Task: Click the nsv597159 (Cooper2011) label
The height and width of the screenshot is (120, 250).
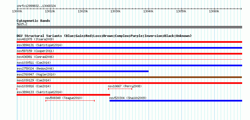Action: coord(35,51)
